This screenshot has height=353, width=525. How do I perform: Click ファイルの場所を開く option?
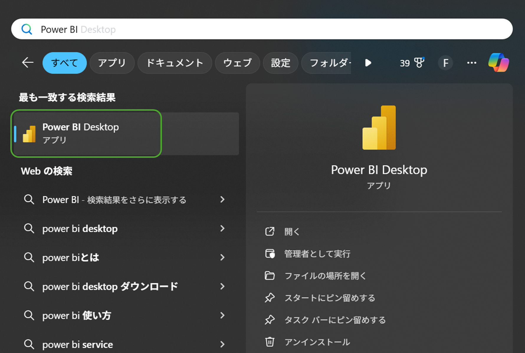325,276
